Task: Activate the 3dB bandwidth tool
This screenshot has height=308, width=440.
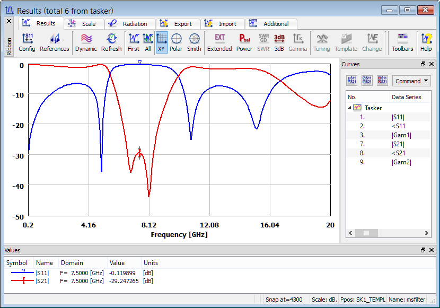Action: [279, 42]
